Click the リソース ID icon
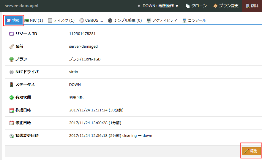This screenshot has width=262, height=160. coord(12,34)
